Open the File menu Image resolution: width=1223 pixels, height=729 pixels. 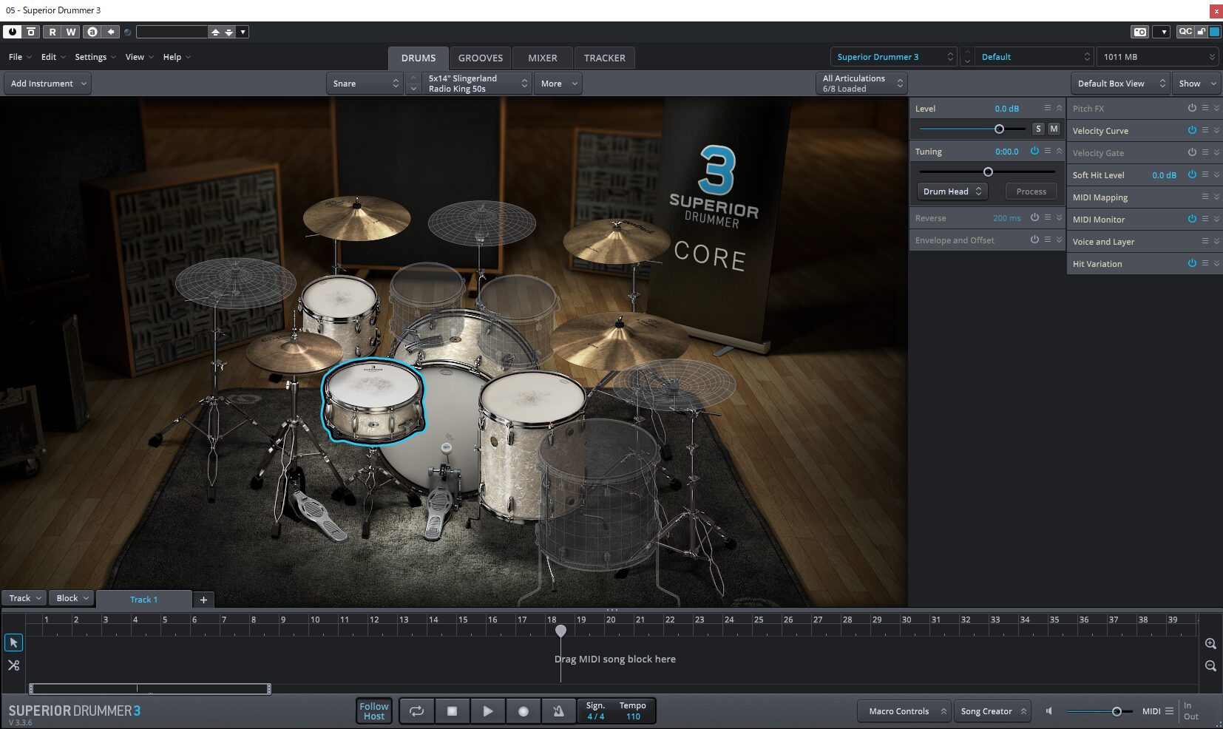coord(20,57)
